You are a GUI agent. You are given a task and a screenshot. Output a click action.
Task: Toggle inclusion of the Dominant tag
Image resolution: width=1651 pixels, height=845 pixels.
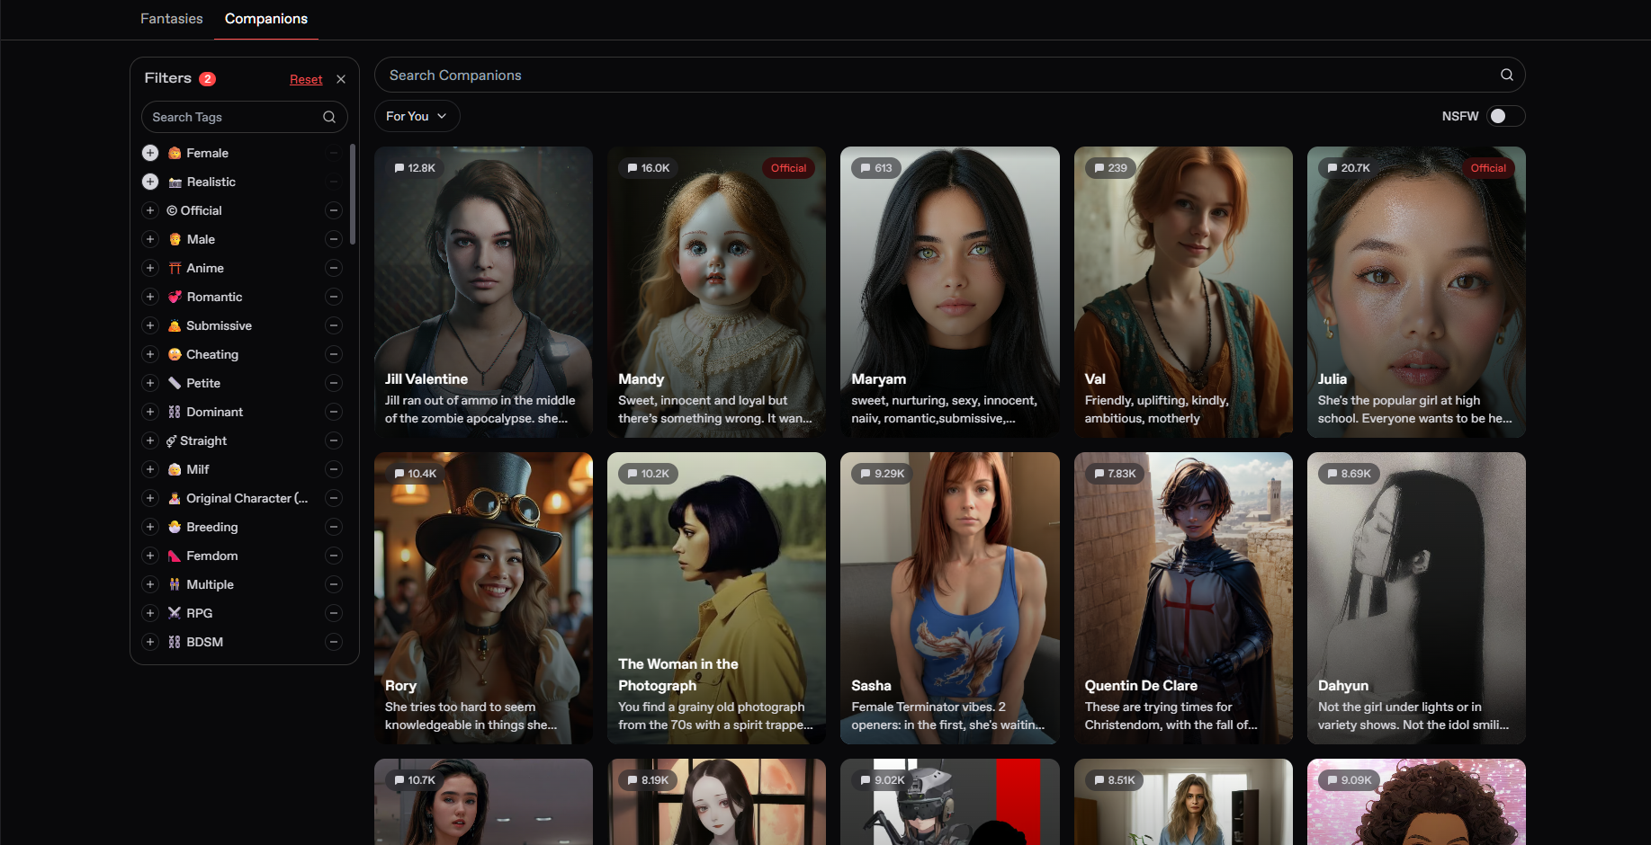point(150,412)
